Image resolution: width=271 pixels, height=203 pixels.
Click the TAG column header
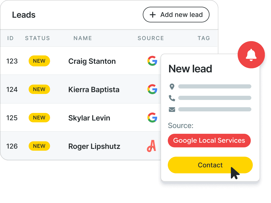(204, 38)
